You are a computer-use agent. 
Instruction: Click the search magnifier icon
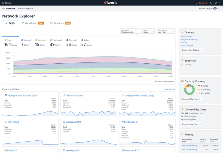click(x=211, y=3)
